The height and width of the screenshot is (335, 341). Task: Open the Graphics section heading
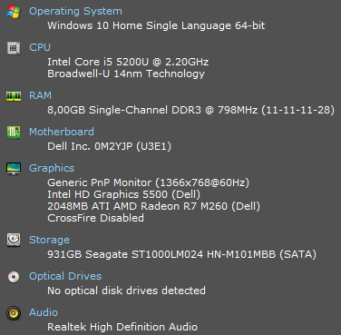[x=52, y=168]
